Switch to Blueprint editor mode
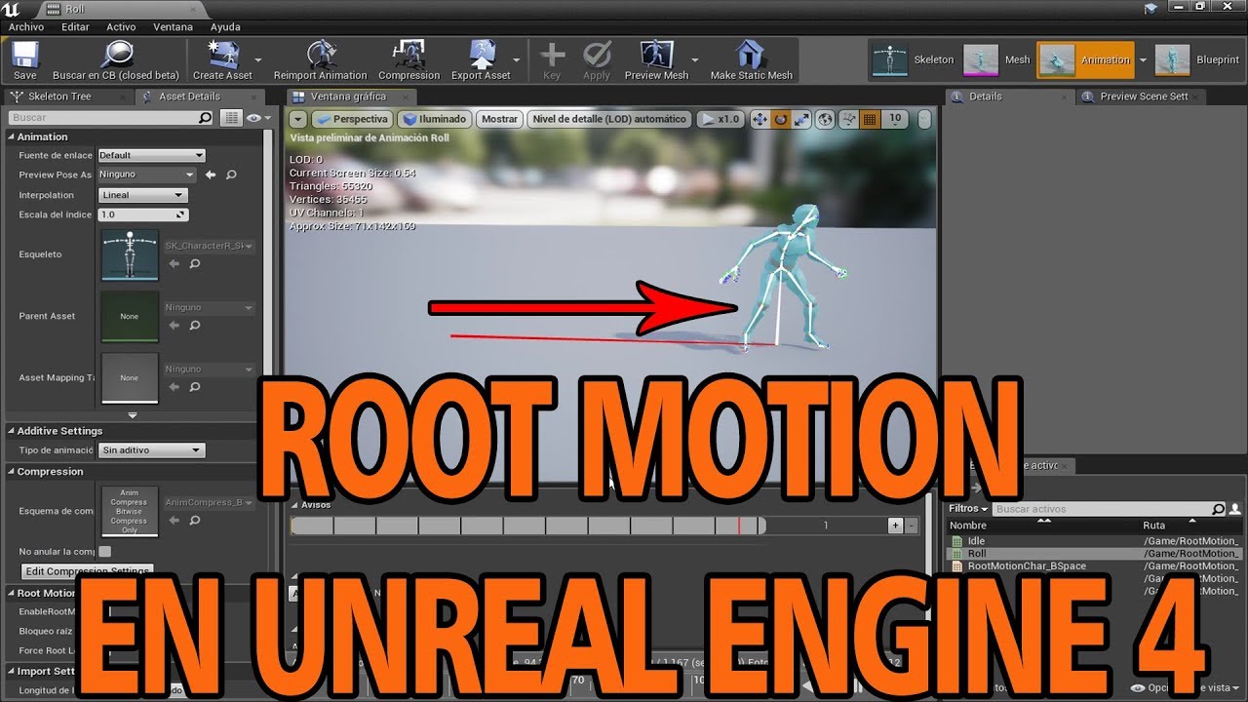The height and width of the screenshot is (702, 1248). pyautogui.click(x=1197, y=59)
